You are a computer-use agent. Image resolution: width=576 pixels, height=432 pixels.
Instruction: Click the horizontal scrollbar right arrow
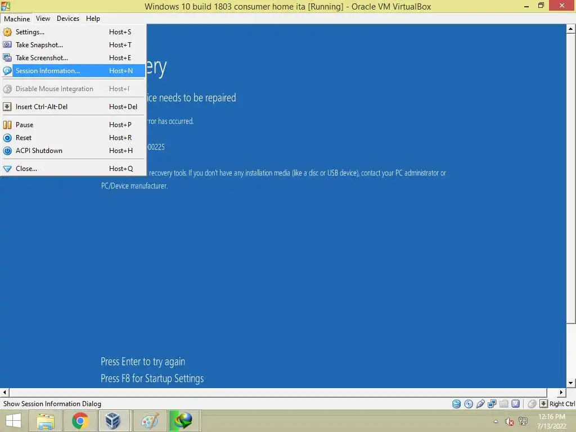[x=561, y=392]
